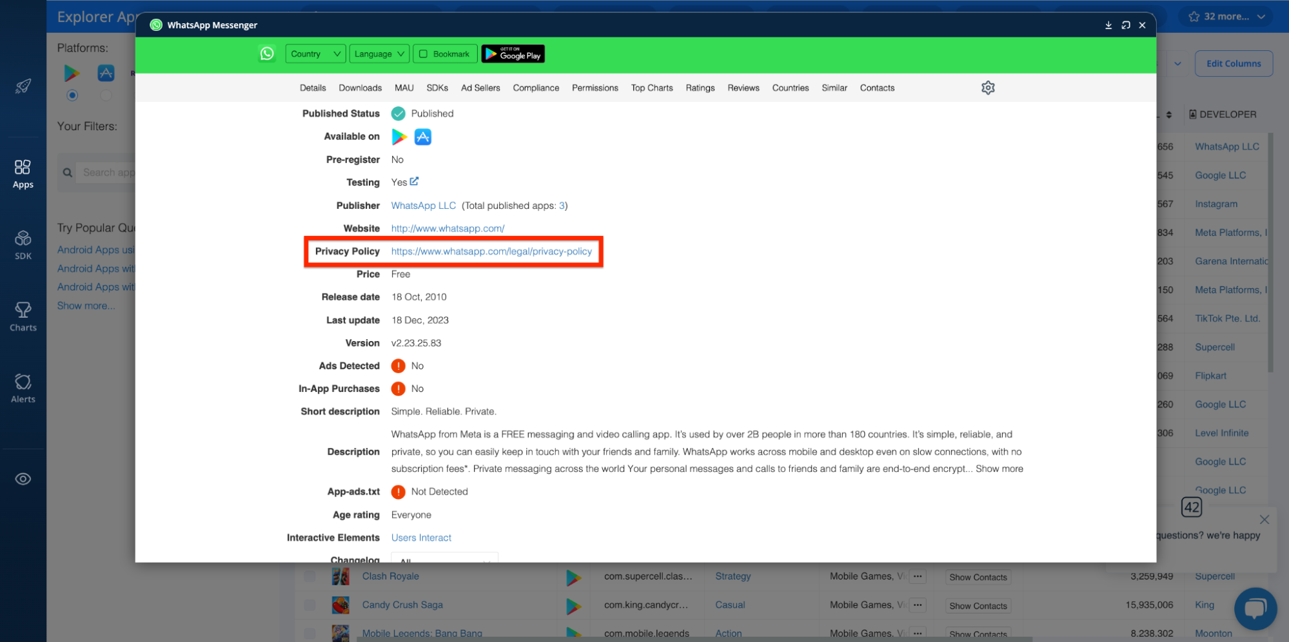Open the external link icon beside Testing Yes
The width and height of the screenshot is (1289, 642).
coord(414,182)
